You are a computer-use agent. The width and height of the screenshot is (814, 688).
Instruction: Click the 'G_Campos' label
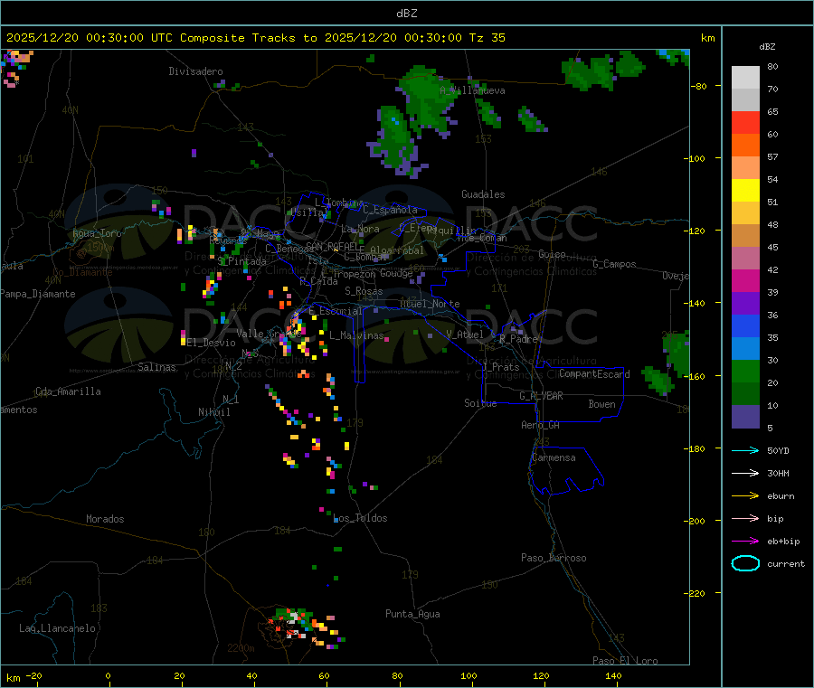click(615, 264)
